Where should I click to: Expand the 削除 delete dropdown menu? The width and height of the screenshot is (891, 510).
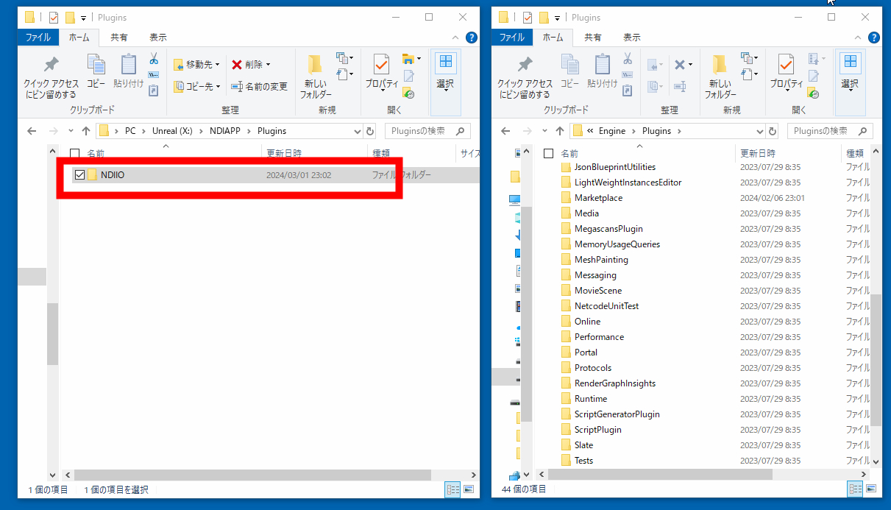[x=268, y=65]
